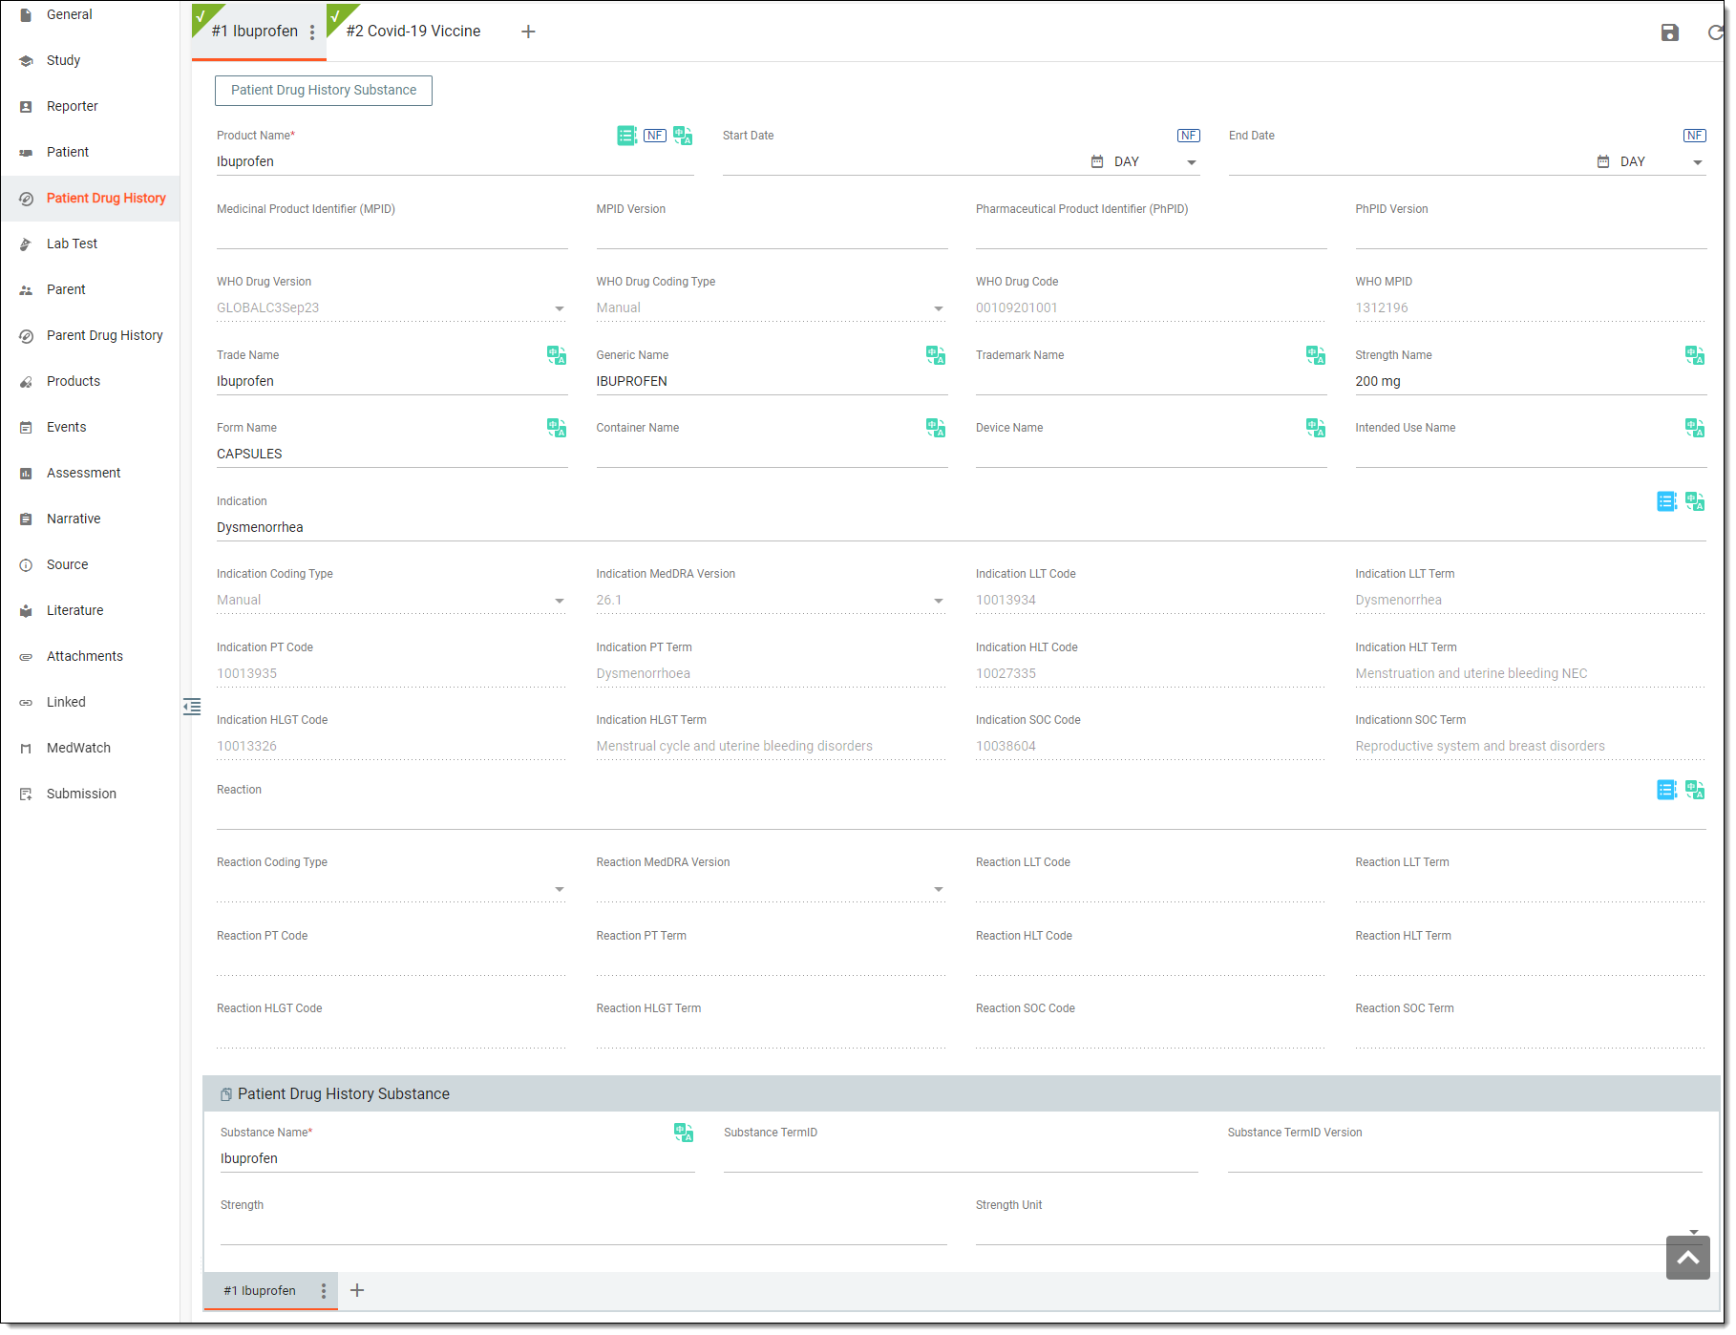The width and height of the screenshot is (1736, 1335).
Task: Open Strength Unit dropdown
Action: click(1339, 1232)
